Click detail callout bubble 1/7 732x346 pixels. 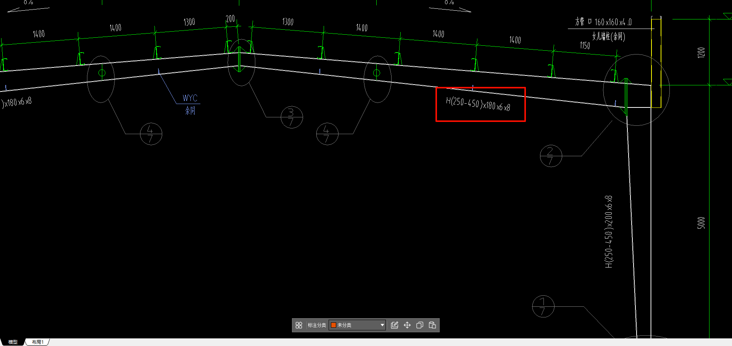[x=543, y=306]
